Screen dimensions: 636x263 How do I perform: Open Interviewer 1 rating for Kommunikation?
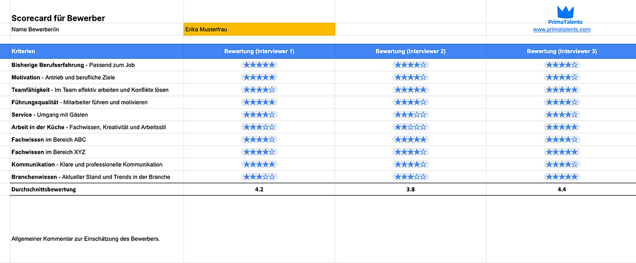[259, 165]
